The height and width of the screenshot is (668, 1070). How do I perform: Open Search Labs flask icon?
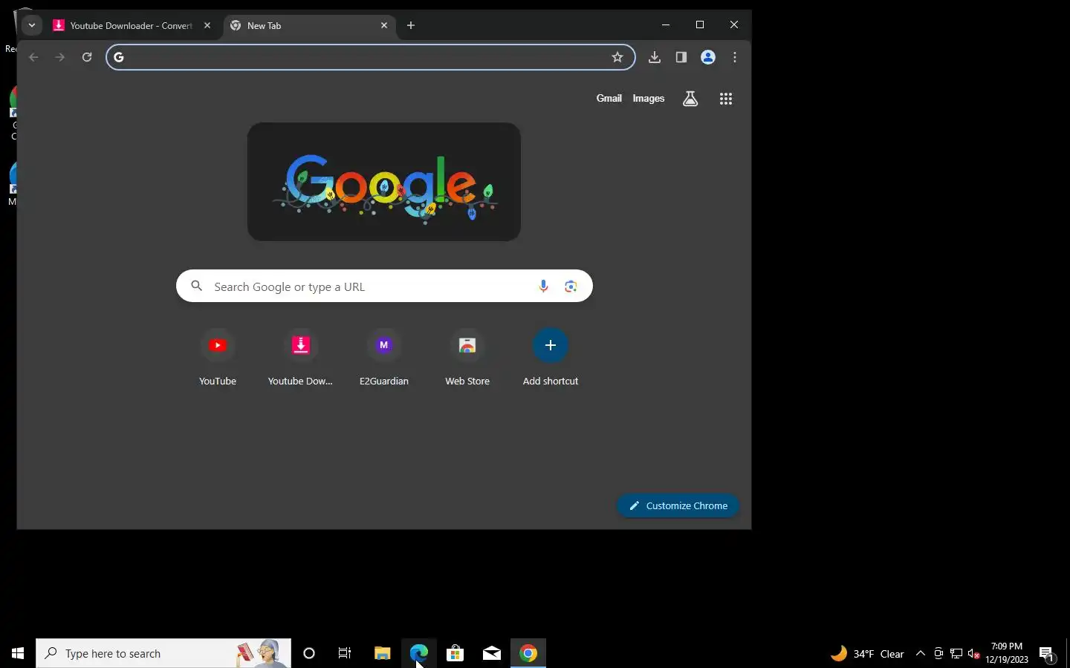pyautogui.click(x=690, y=99)
